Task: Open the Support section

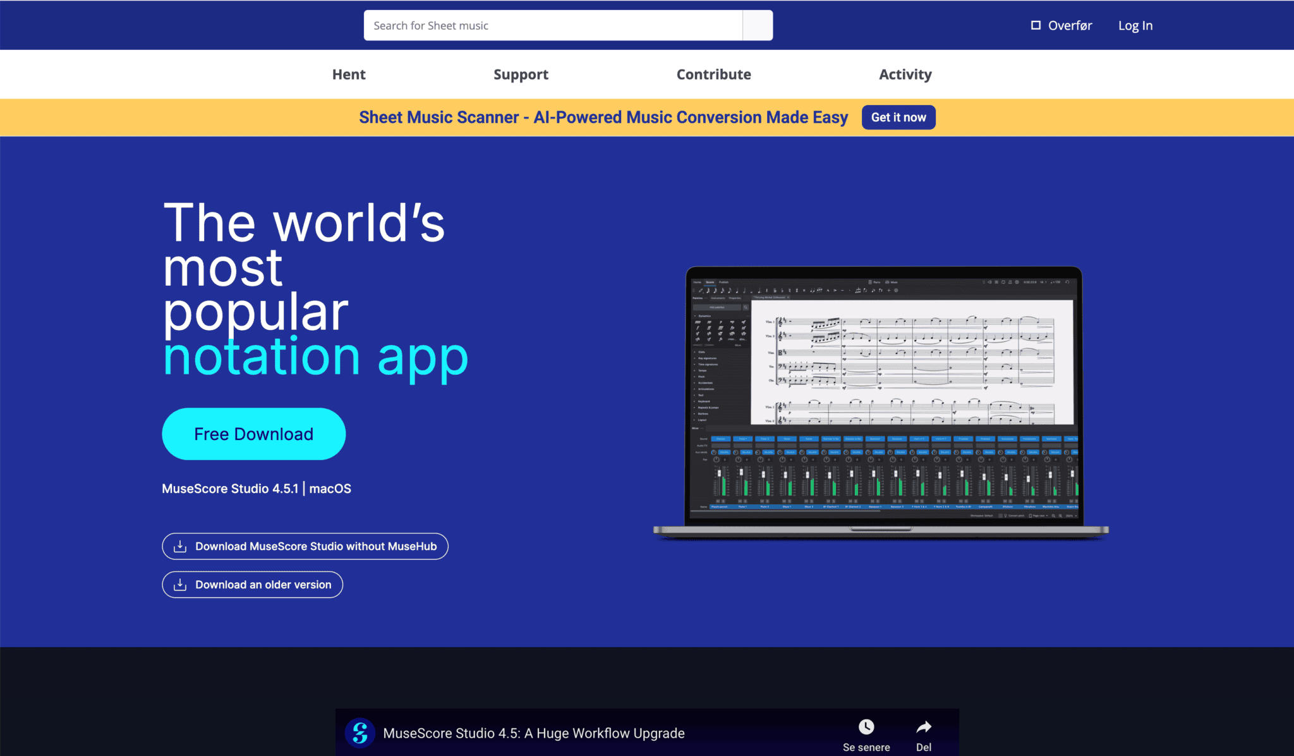Action: pyautogui.click(x=521, y=74)
